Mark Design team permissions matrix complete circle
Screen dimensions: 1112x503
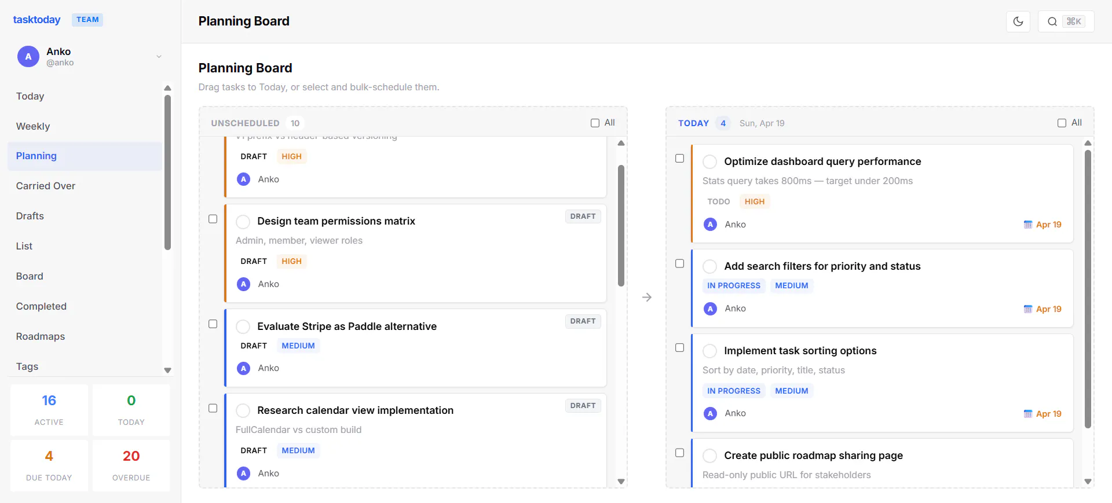(x=243, y=222)
